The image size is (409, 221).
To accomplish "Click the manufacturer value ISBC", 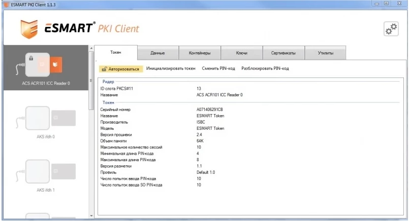I will (201, 122).
